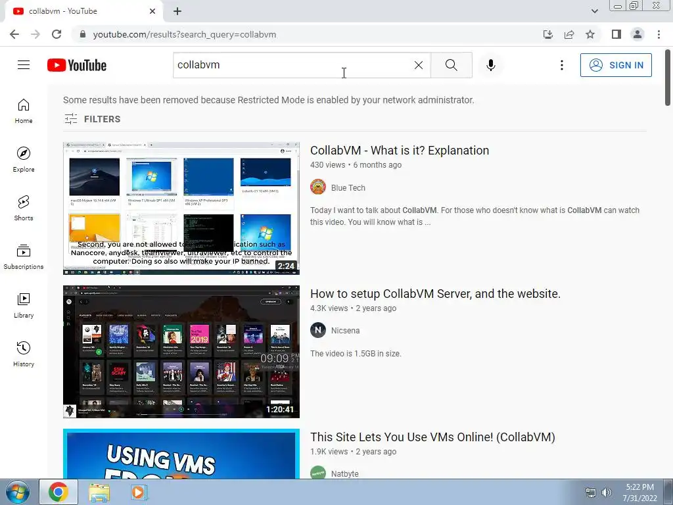Open the tab search dropdown arrow

tap(594, 11)
